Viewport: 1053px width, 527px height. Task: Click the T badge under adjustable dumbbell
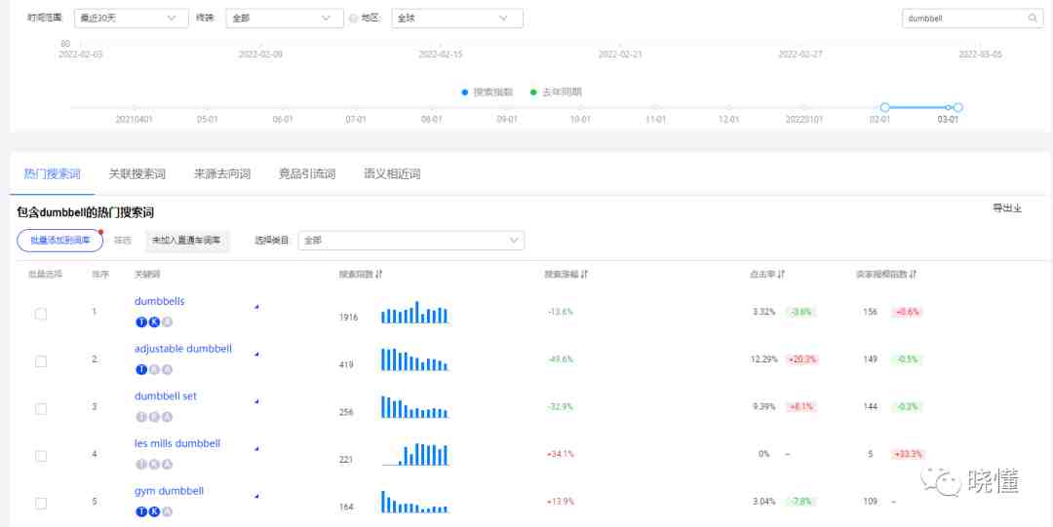click(141, 369)
